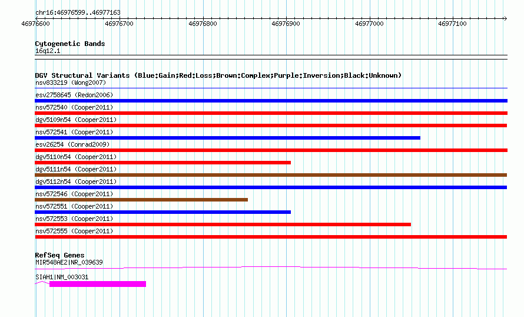This screenshot has height=317, width=524.
Task: Click ruler position label 46977000
Action: point(369,24)
